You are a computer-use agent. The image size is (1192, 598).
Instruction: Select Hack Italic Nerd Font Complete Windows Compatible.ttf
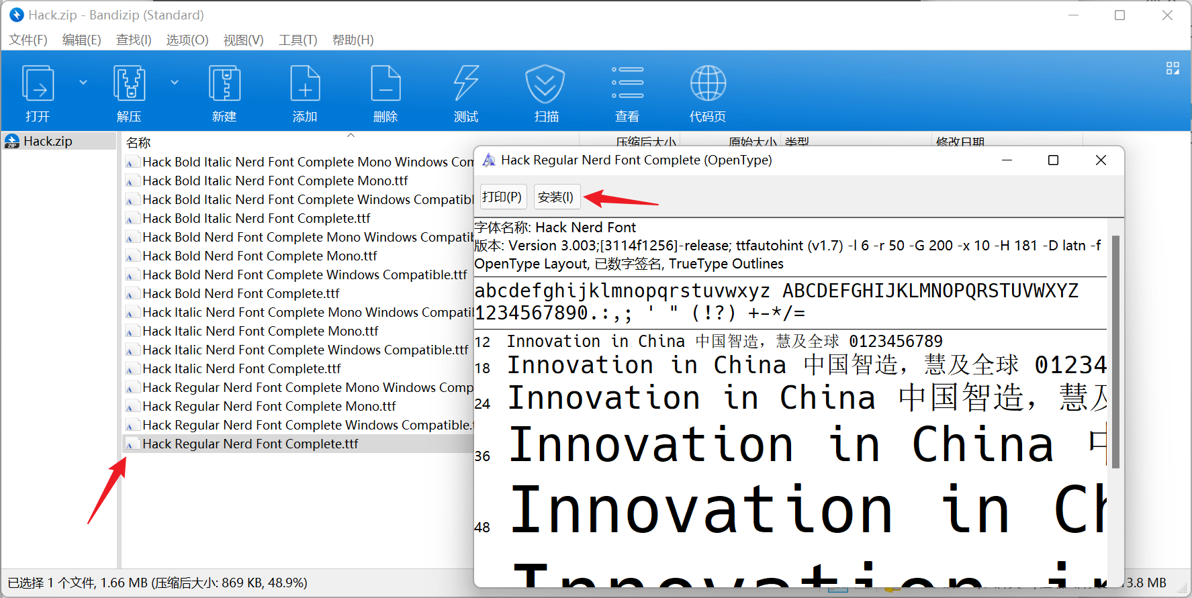(x=306, y=350)
